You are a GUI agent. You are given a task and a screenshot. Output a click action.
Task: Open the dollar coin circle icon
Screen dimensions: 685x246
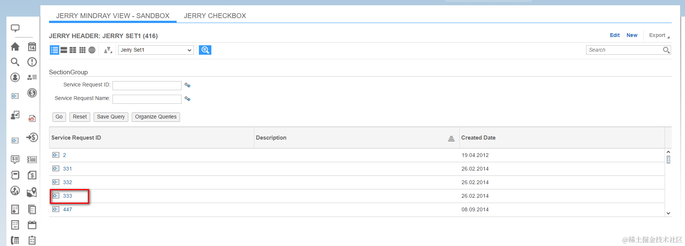(32, 93)
